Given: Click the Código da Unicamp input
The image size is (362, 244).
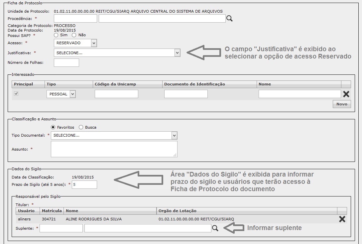Looking at the screenshot, I should 116,94.
